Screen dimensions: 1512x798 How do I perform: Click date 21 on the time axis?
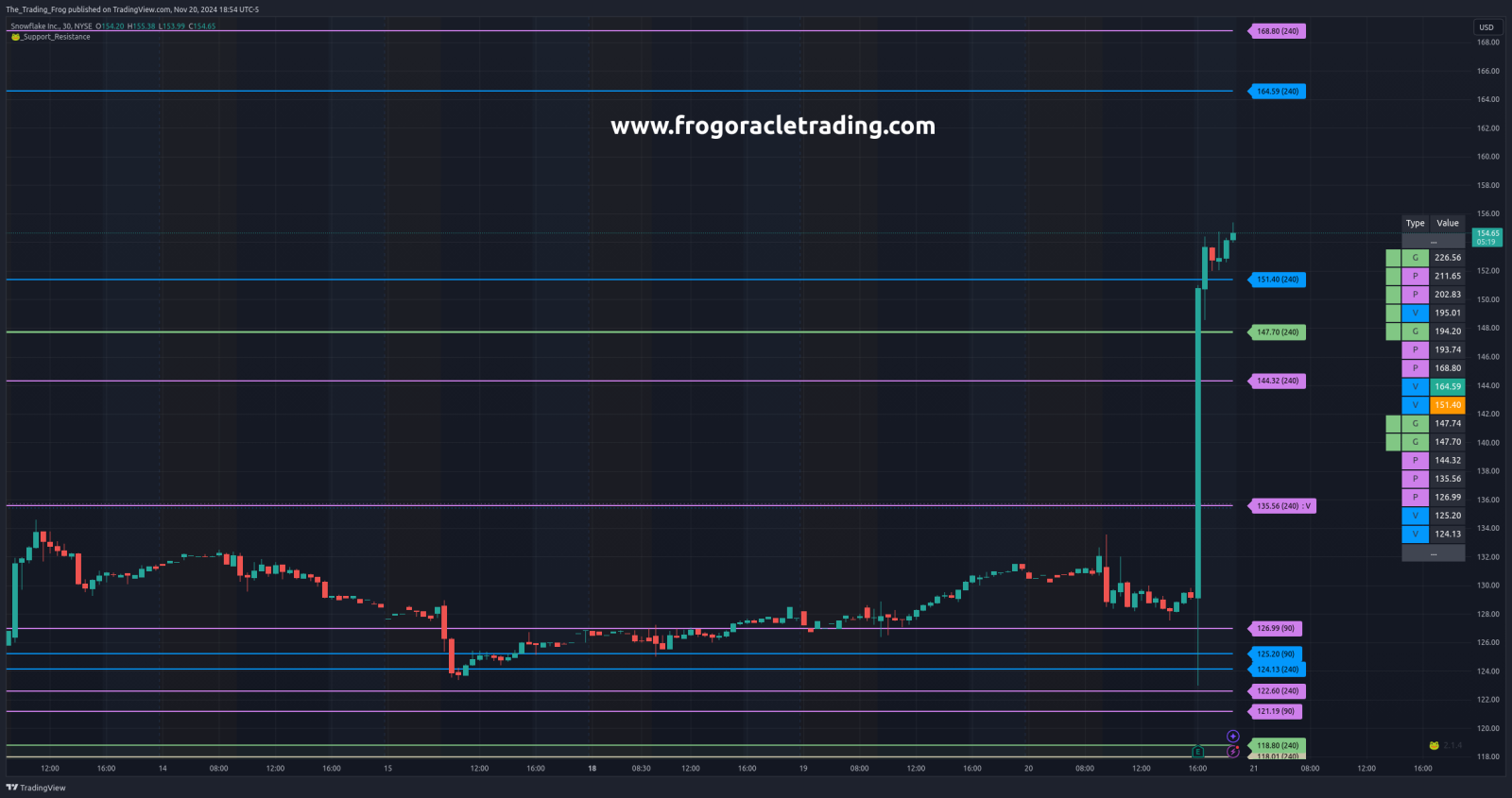click(x=1254, y=769)
